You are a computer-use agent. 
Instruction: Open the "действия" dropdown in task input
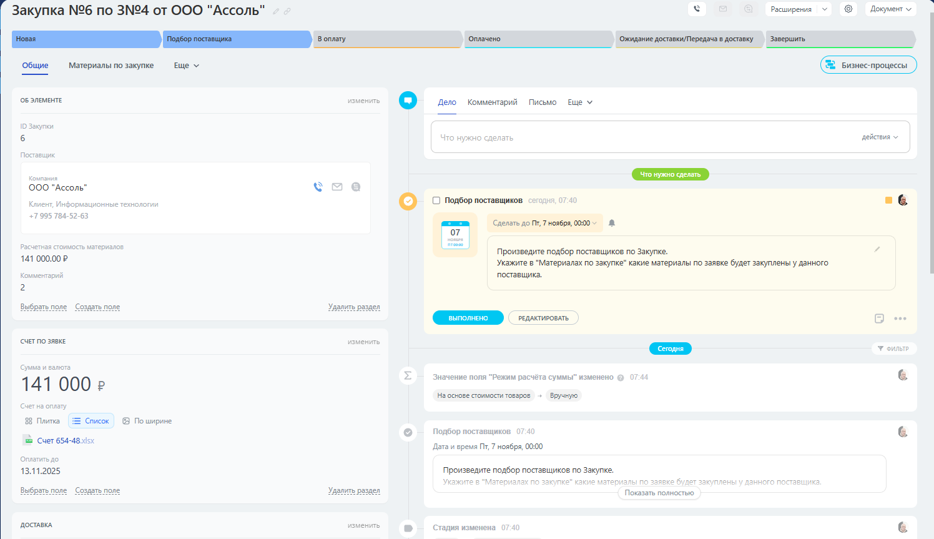tap(880, 137)
